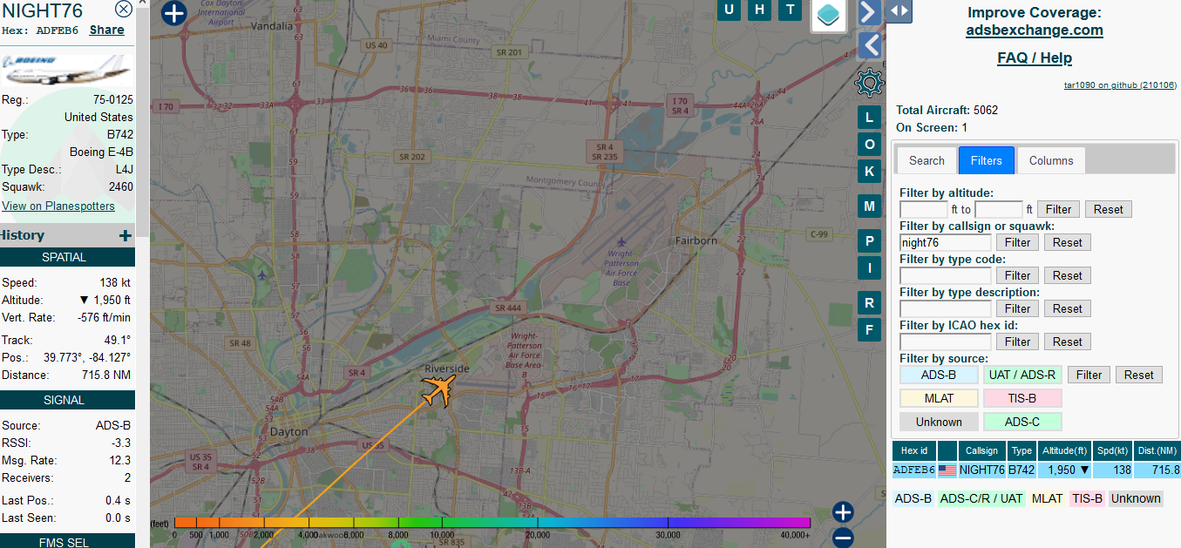Click the R map button

pos(869,303)
